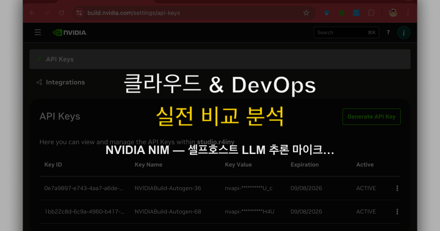
Task: Bookmark this page with the star icon
Action: [x=306, y=13]
